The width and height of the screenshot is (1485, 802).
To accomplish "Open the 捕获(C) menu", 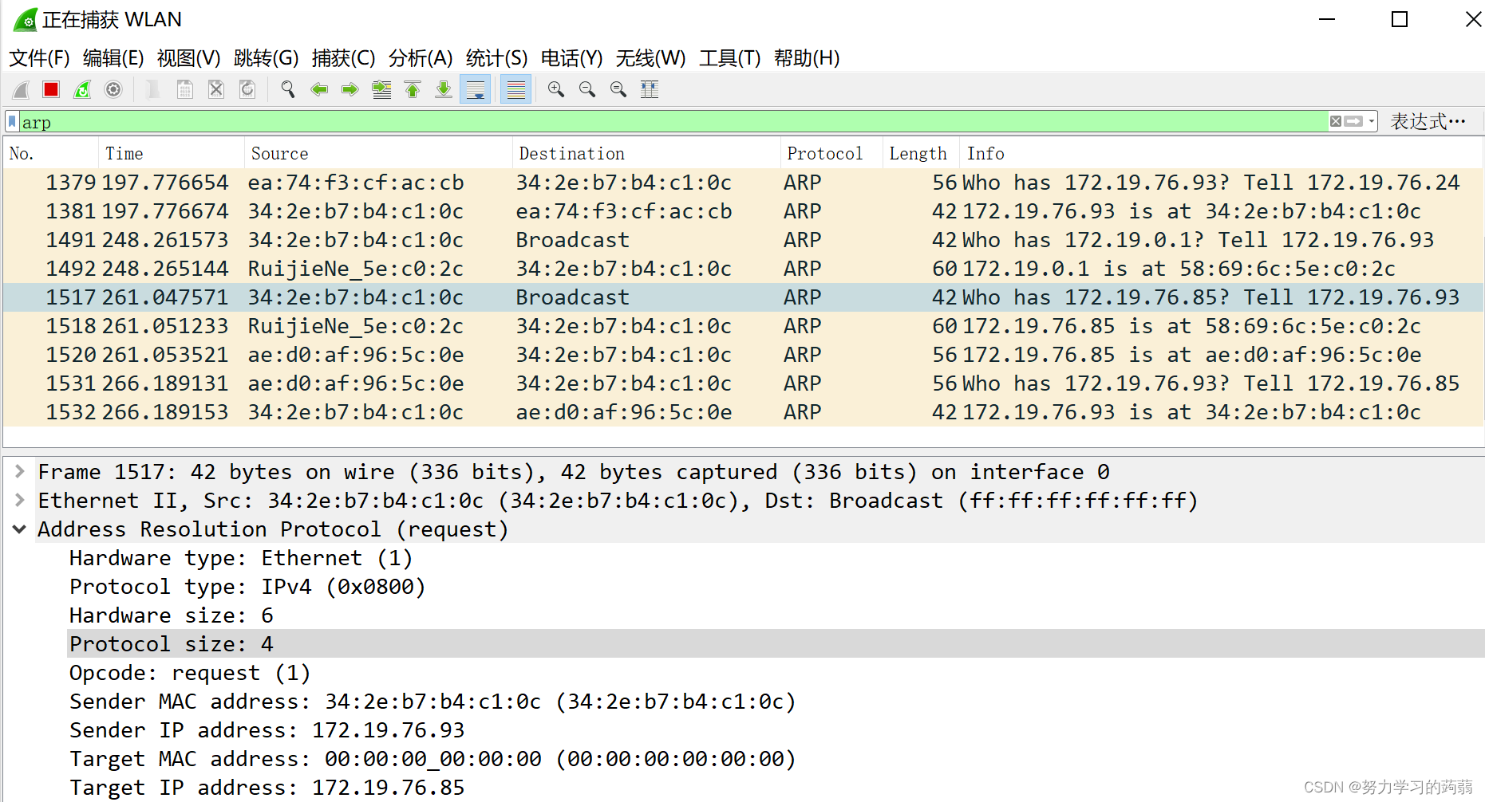I will tap(343, 58).
